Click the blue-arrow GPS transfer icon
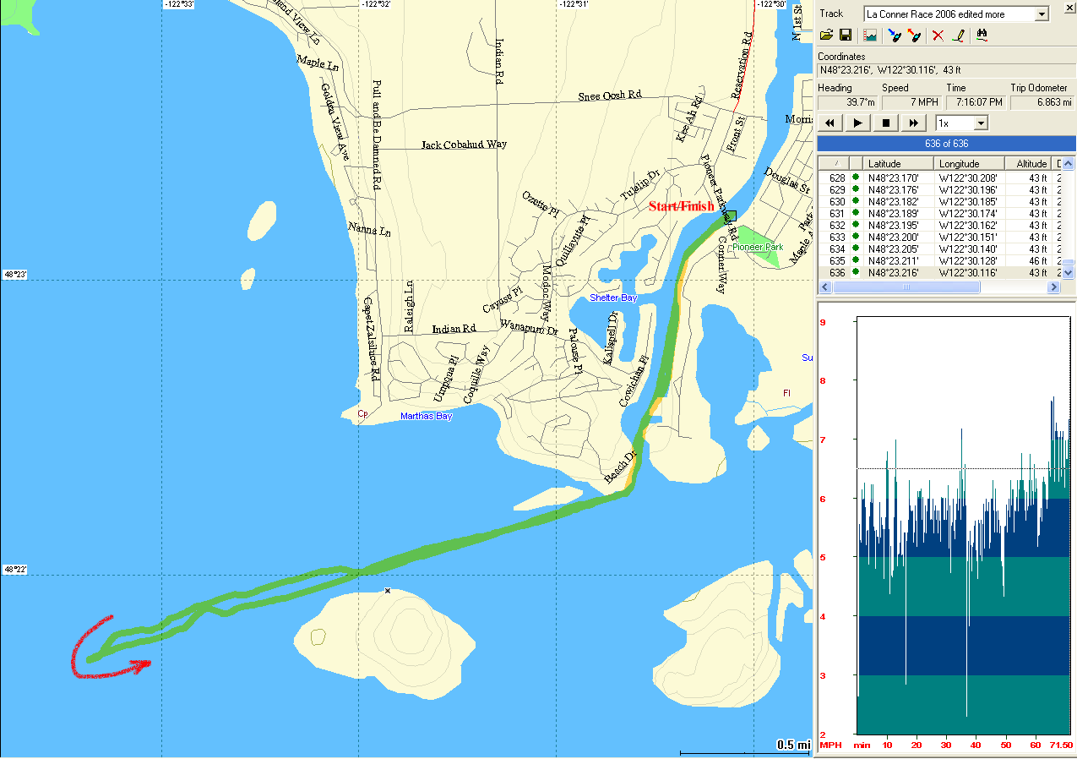1077x759 pixels. pyautogui.click(x=895, y=35)
